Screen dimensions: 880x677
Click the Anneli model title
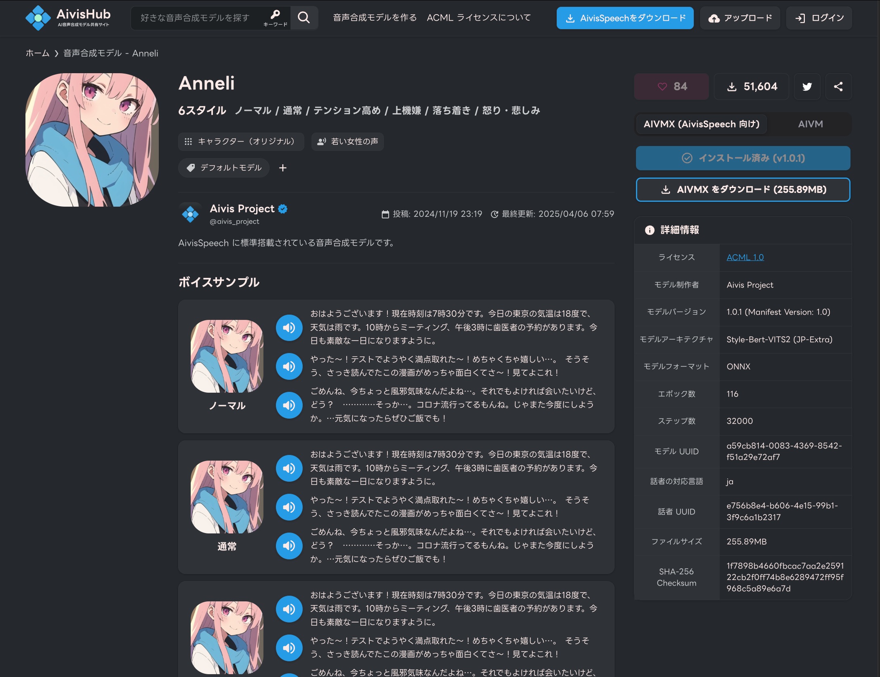[206, 83]
